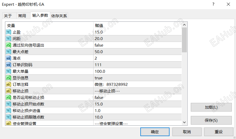Click the double-type icon beside 止盈

[x=8, y=32]
